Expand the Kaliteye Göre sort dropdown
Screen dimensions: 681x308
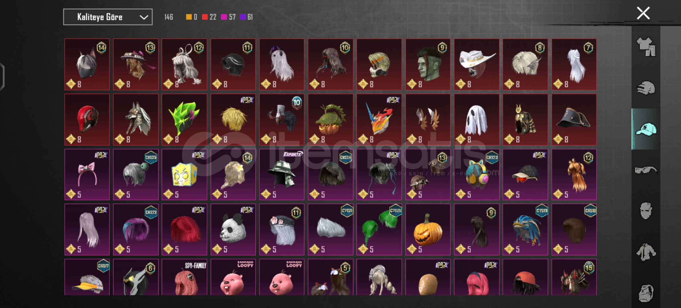[108, 17]
